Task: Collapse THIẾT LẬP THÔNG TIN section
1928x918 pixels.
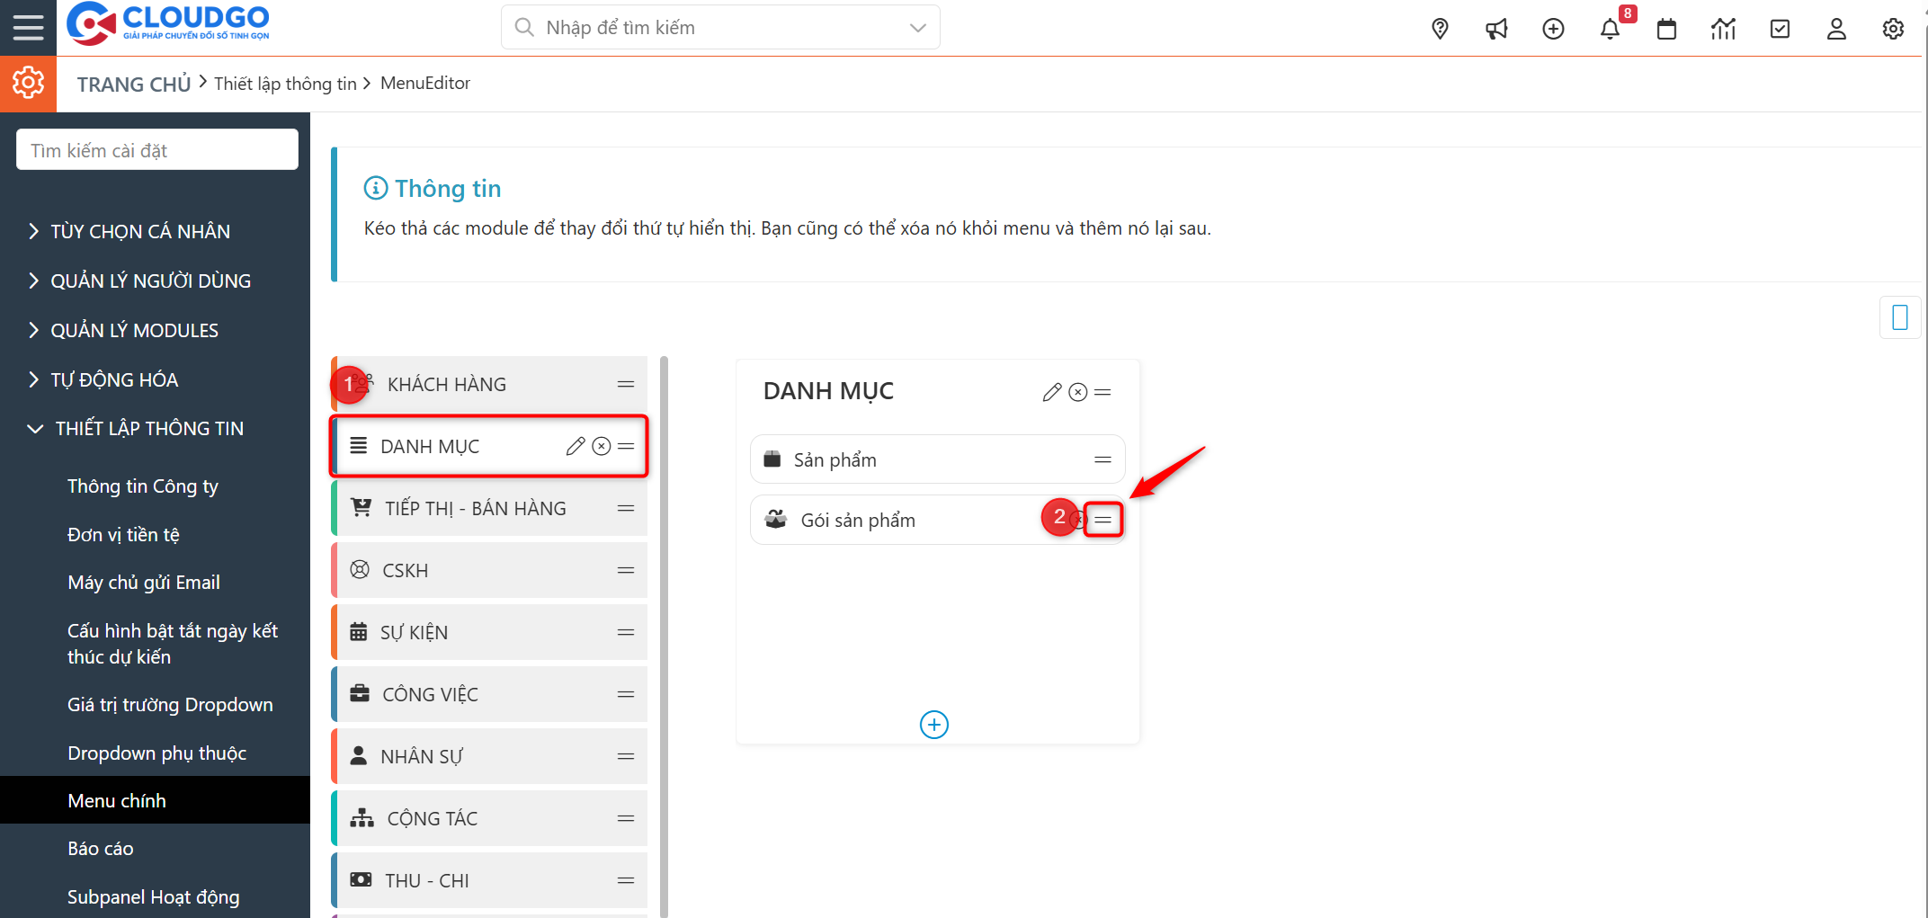Action: pos(148,429)
